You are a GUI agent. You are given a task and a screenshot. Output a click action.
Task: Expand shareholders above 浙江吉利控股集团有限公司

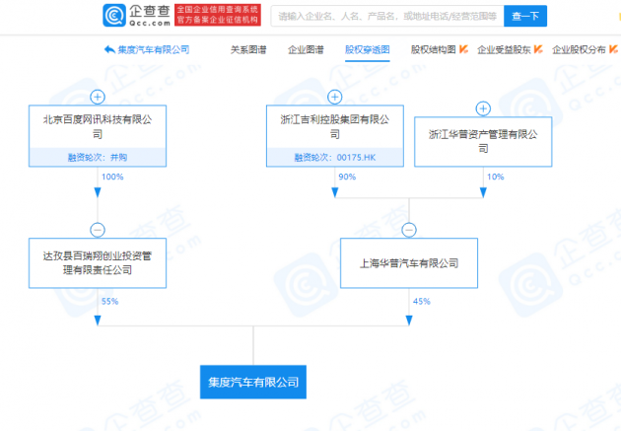pos(335,97)
